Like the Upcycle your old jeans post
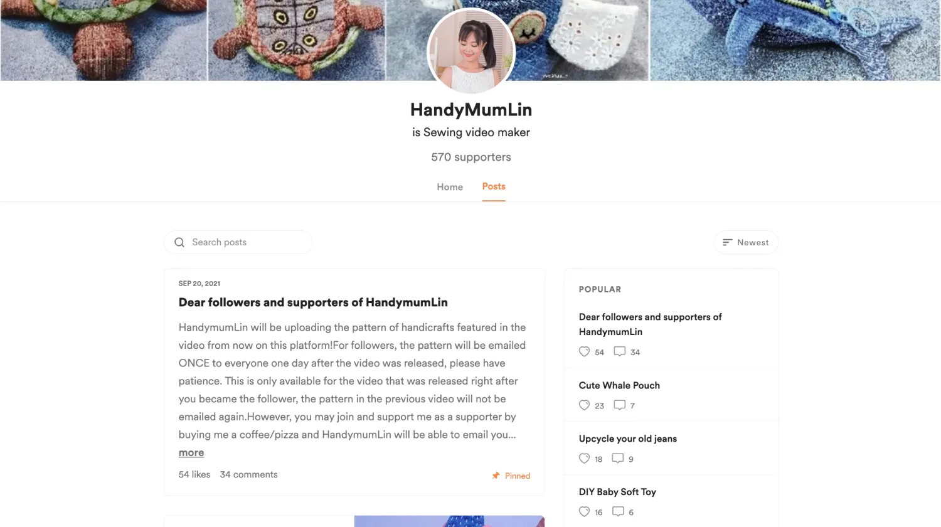 (584, 459)
